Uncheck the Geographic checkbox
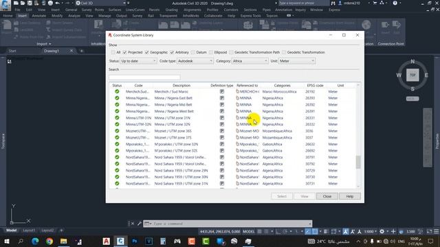 tap(146, 52)
